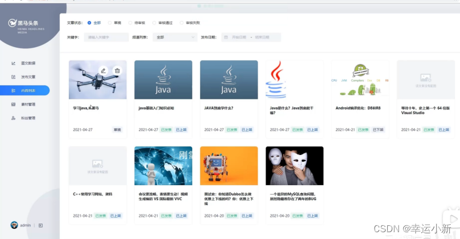Click the article title mentioning MySQL BUG
This screenshot has width=460, height=239.
pyautogui.click(x=293, y=196)
